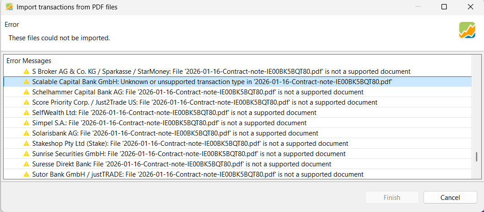The width and height of the screenshot is (484, 212).
Task: Select the Sunrise Securities GmbH error row
Action: pos(189,154)
